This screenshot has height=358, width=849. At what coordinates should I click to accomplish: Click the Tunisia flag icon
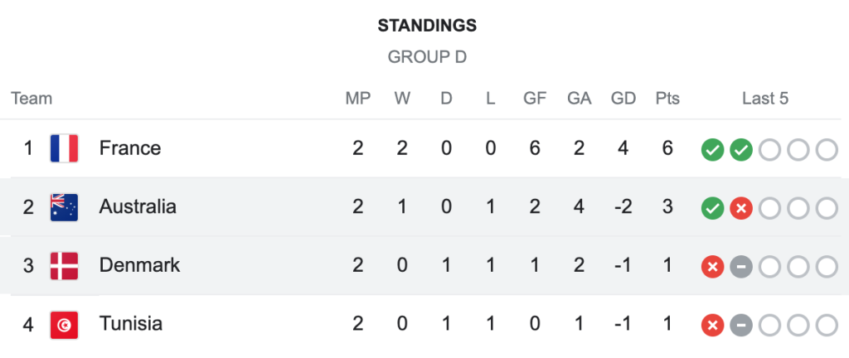64,324
